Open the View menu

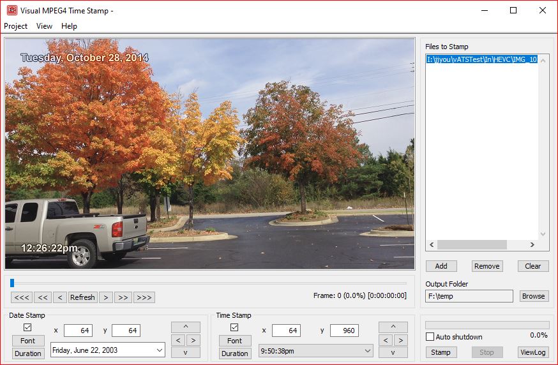pyautogui.click(x=45, y=26)
